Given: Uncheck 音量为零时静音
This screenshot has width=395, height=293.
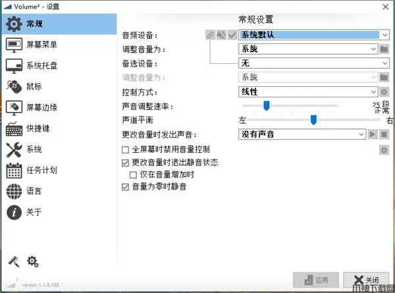Looking at the screenshot, I should [125, 187].
